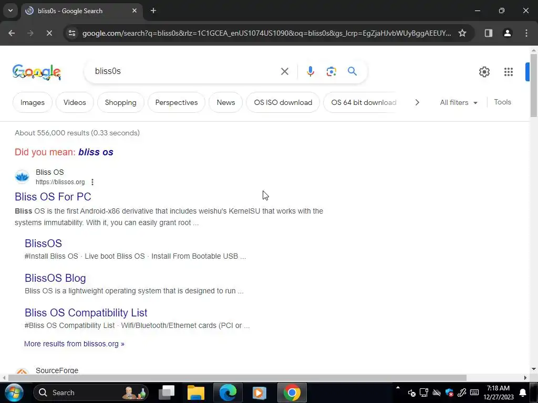
Task: Open more options for blissos.org result
Action: (92, 182)
